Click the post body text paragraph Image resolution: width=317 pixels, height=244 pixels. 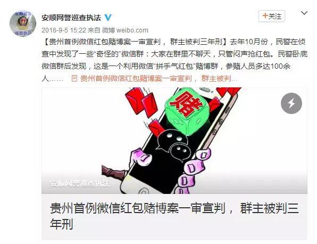(x=174, y=60)
